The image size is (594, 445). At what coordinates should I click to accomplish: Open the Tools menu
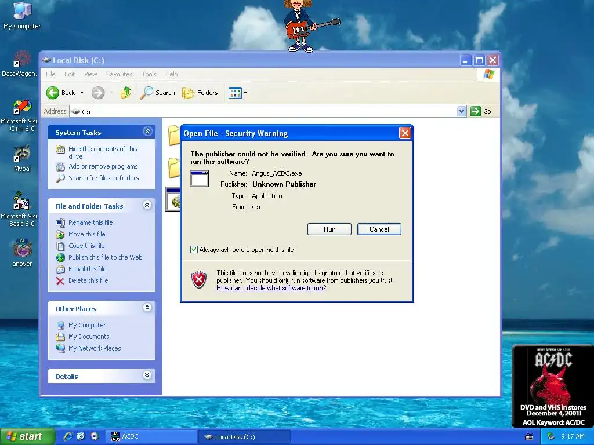pyautogui.click(x=149, y=74)
